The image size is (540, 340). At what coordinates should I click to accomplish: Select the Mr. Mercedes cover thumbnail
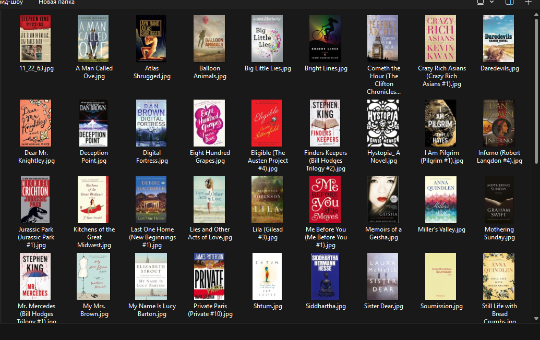(x=35, y=276)
